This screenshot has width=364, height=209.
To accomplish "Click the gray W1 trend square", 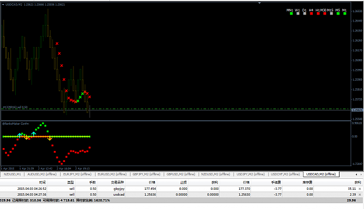I will point(298,14).
